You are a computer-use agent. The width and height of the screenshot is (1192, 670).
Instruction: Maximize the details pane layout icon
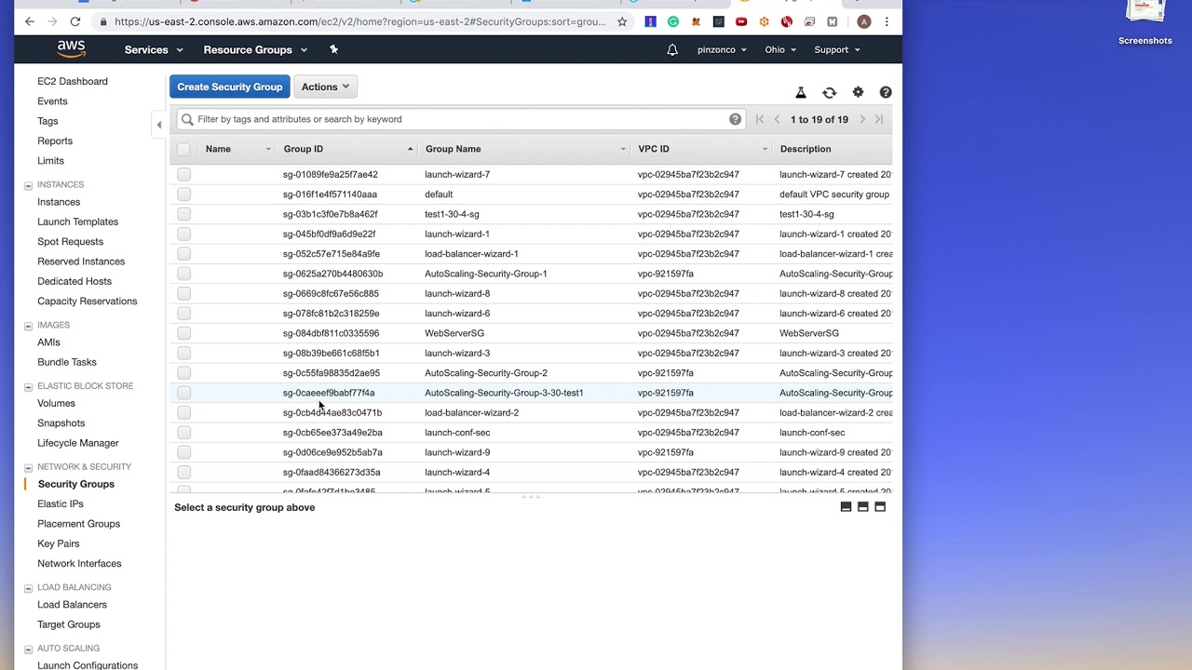[880, 507]
